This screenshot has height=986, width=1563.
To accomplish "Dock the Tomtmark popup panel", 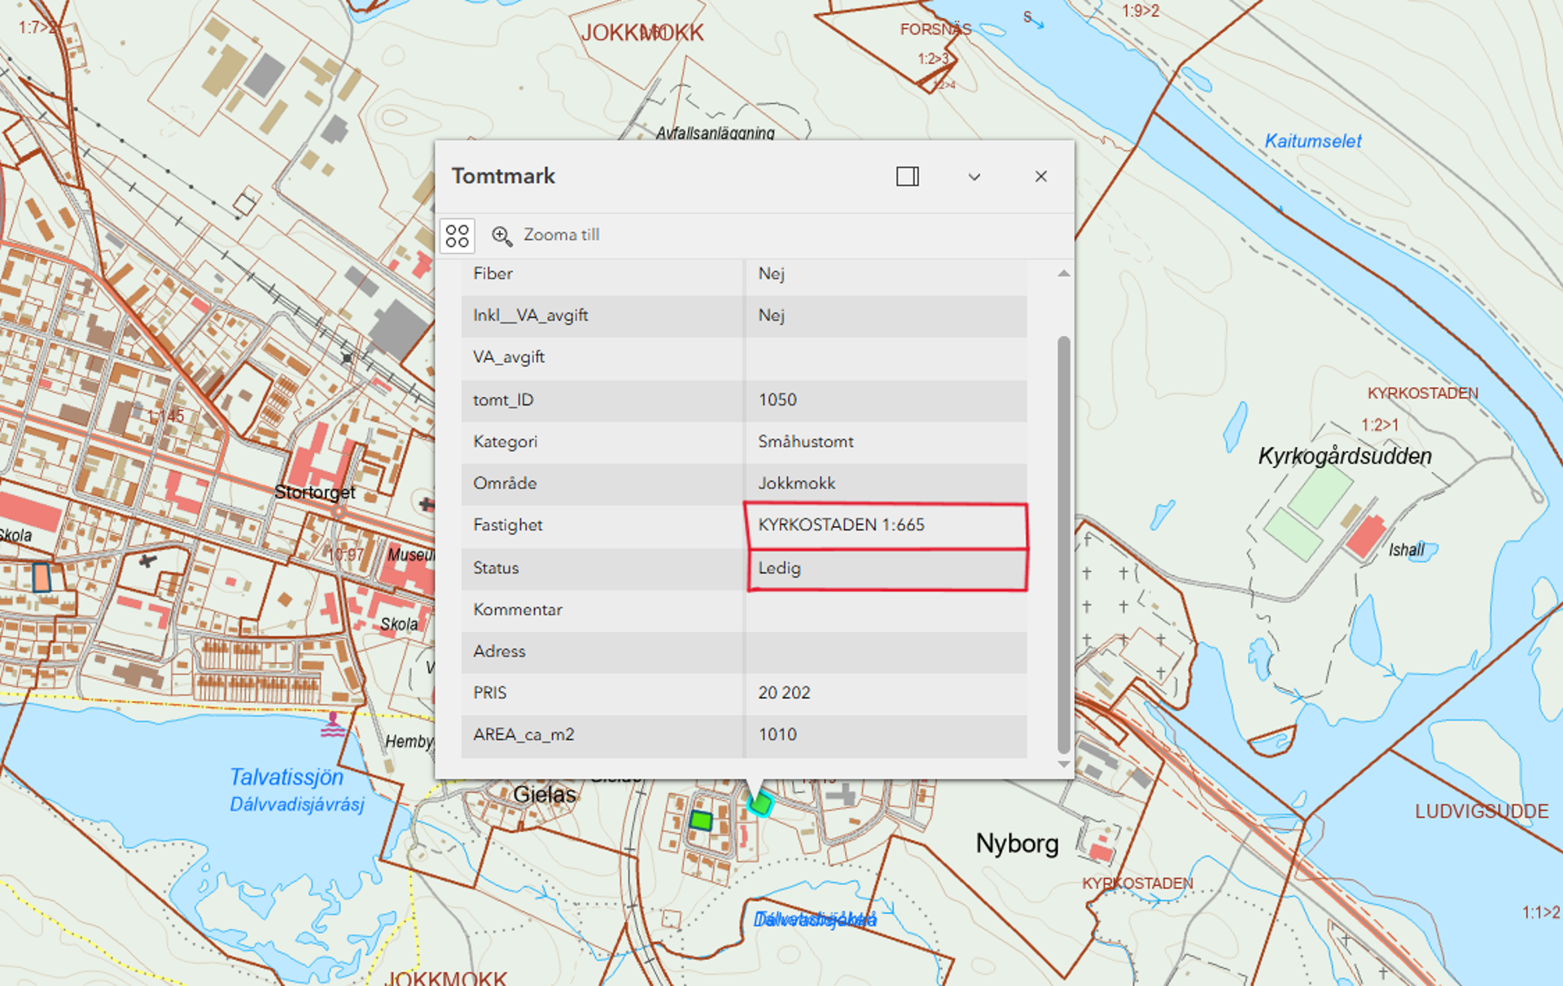I will (x=907, y=177).
